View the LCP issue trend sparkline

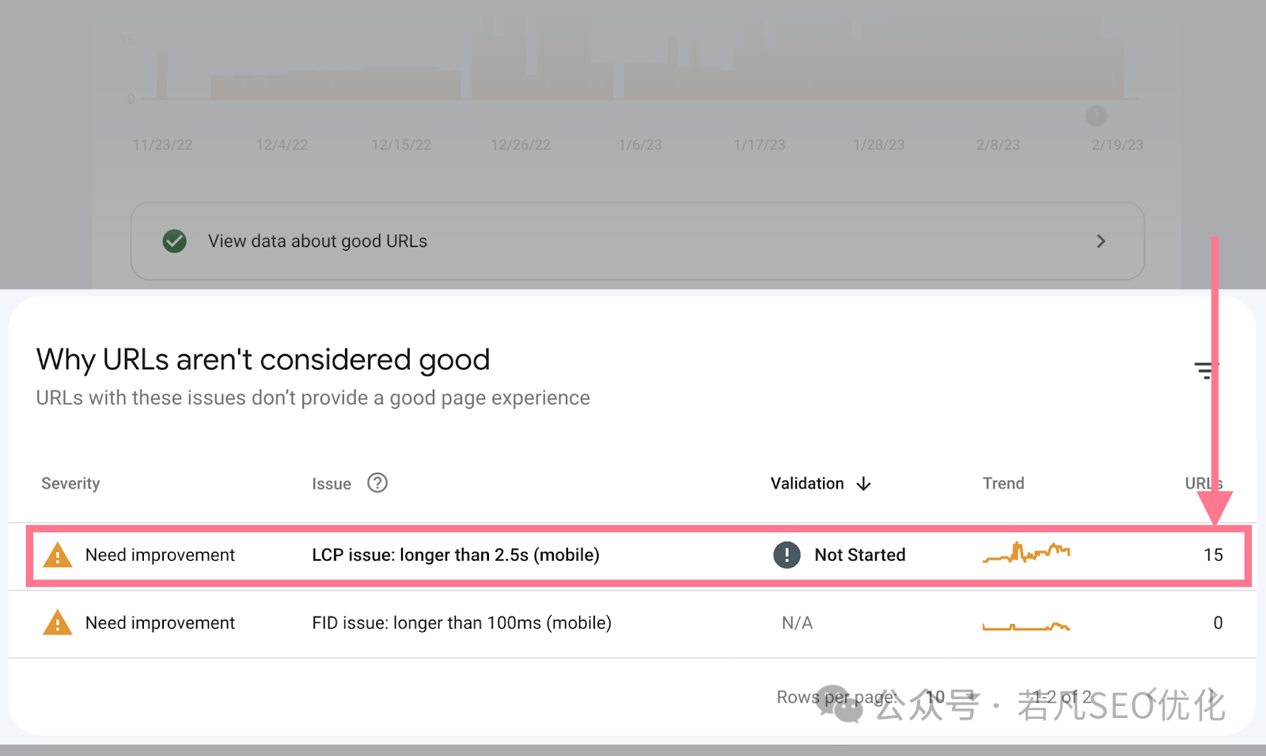[x=1026, y=552]
